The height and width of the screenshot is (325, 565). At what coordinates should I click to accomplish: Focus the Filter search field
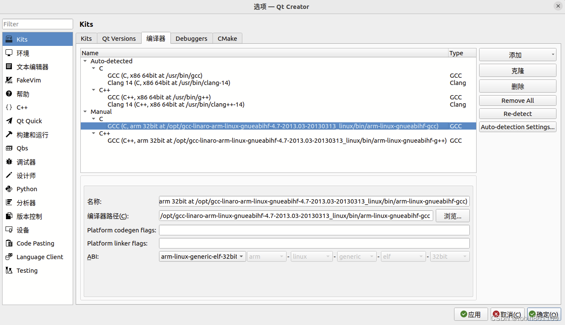38,24
